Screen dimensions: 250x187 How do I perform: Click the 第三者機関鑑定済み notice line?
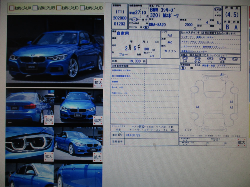pos(121,76)
